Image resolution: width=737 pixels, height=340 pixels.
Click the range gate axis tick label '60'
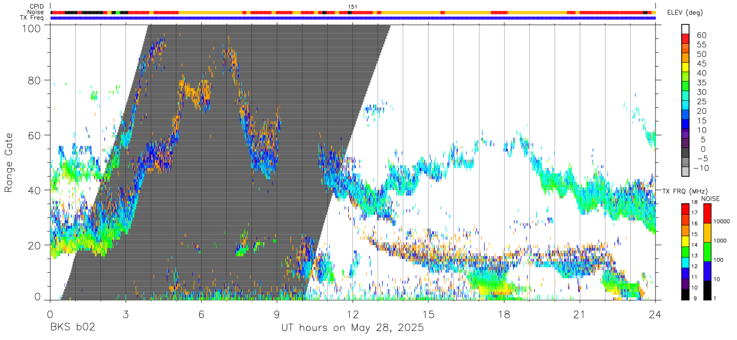[x=35, y=135]
